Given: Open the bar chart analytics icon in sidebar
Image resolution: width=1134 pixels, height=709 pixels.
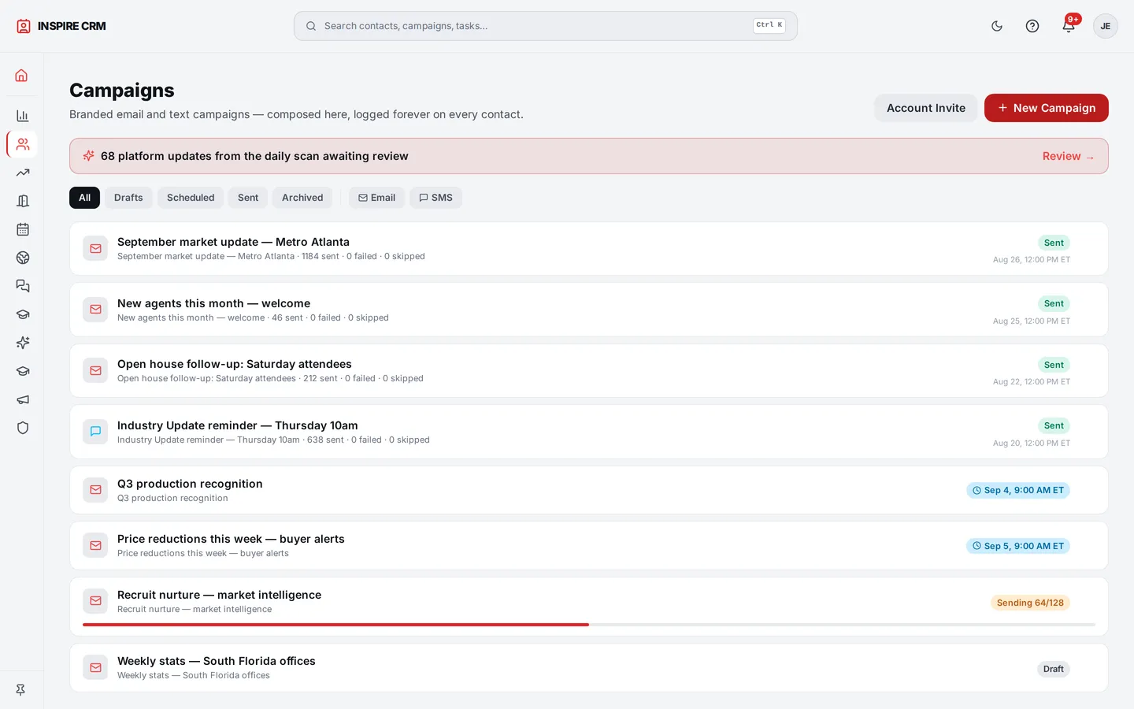Looking at the screenshot, I should (22, 116).
